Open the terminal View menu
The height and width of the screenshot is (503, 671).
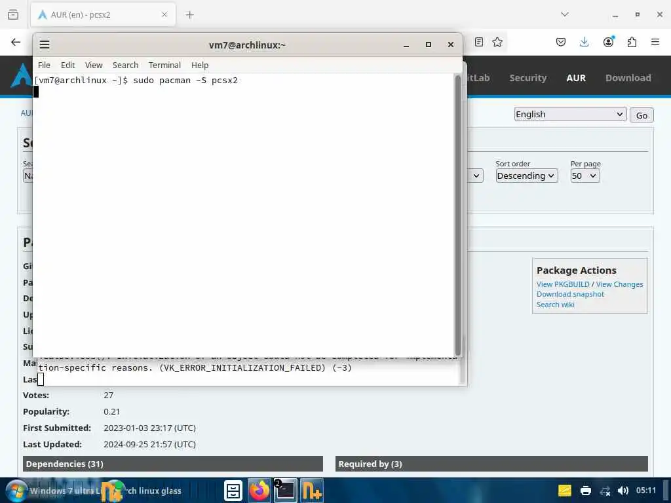94,65
